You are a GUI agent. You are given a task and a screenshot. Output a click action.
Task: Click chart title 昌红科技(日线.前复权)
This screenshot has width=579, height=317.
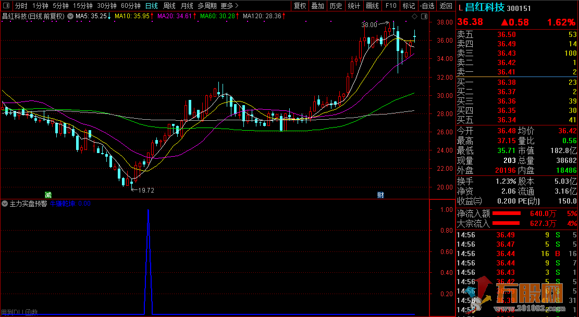tap(33, 16)
